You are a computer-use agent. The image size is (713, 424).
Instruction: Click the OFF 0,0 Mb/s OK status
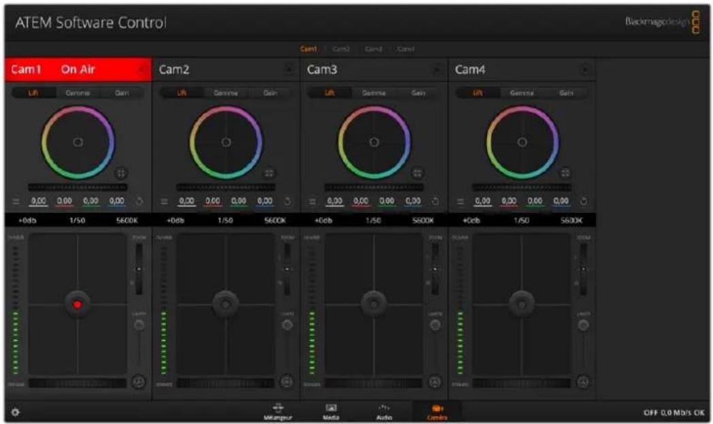tap(674, 412)
